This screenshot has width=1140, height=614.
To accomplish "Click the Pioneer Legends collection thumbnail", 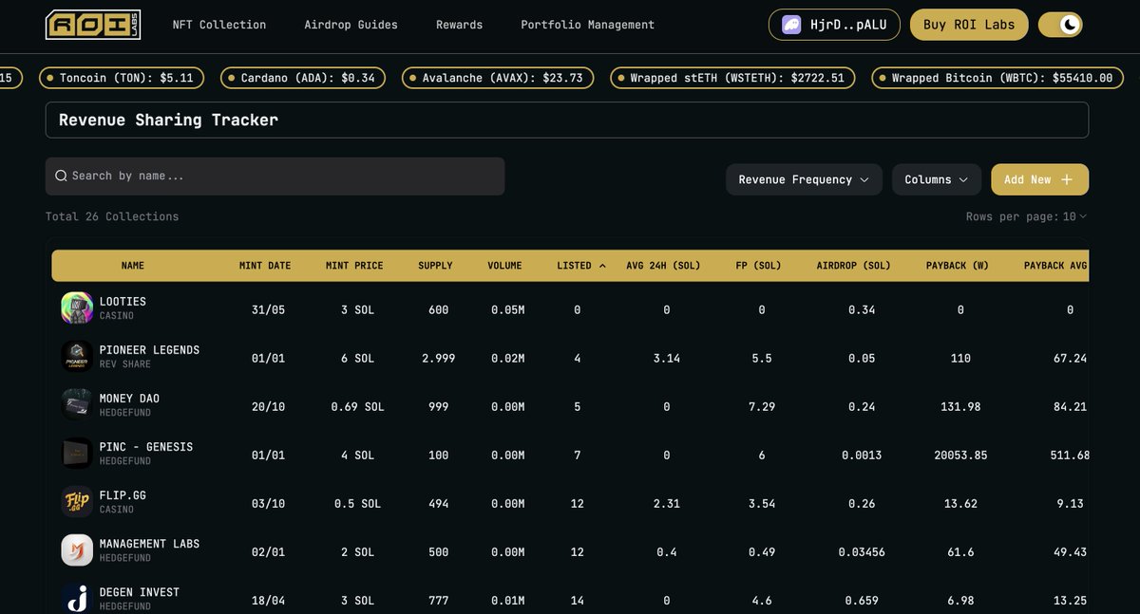I will coord(77,356).
